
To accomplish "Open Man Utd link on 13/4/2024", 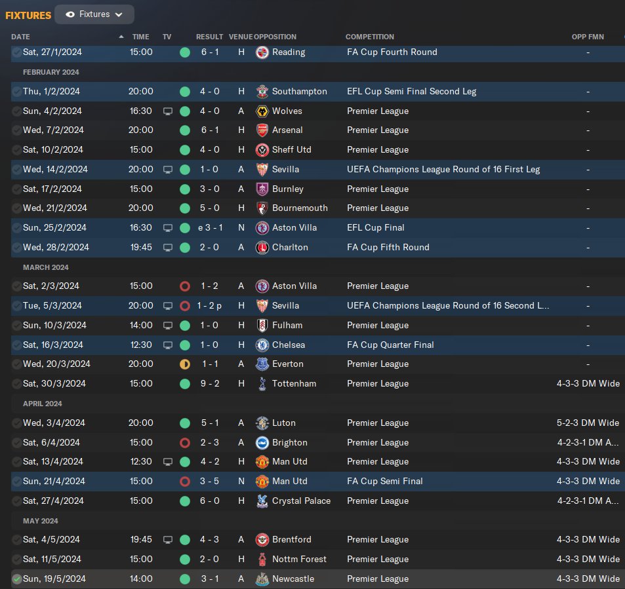I will click(x=289, y=461).
